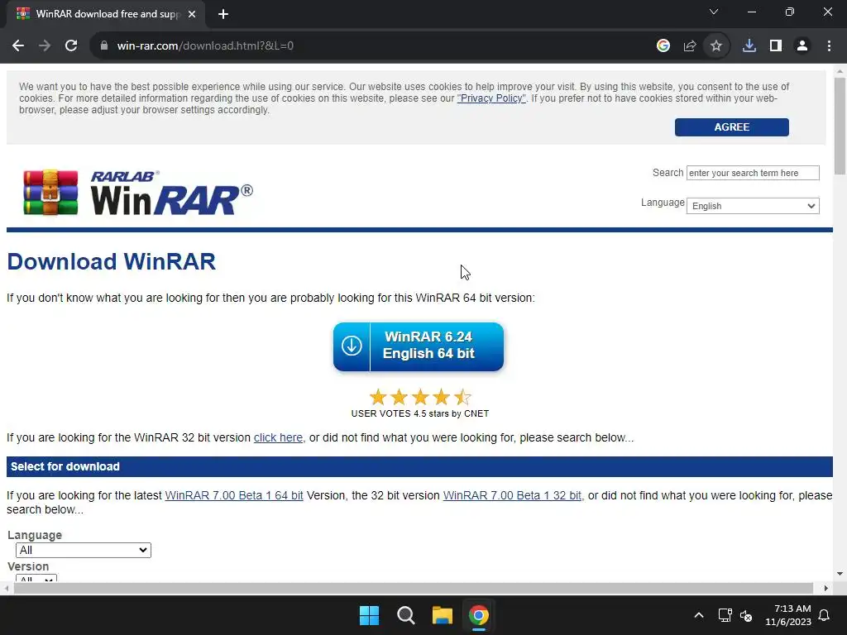Follow 'click here' for 32 bit version
847x635 pixels.
(x=278, y=437)
